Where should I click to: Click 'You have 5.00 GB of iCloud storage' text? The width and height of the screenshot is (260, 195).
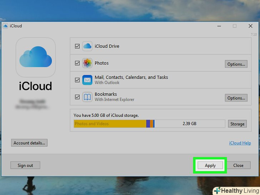tap(106, 115)
